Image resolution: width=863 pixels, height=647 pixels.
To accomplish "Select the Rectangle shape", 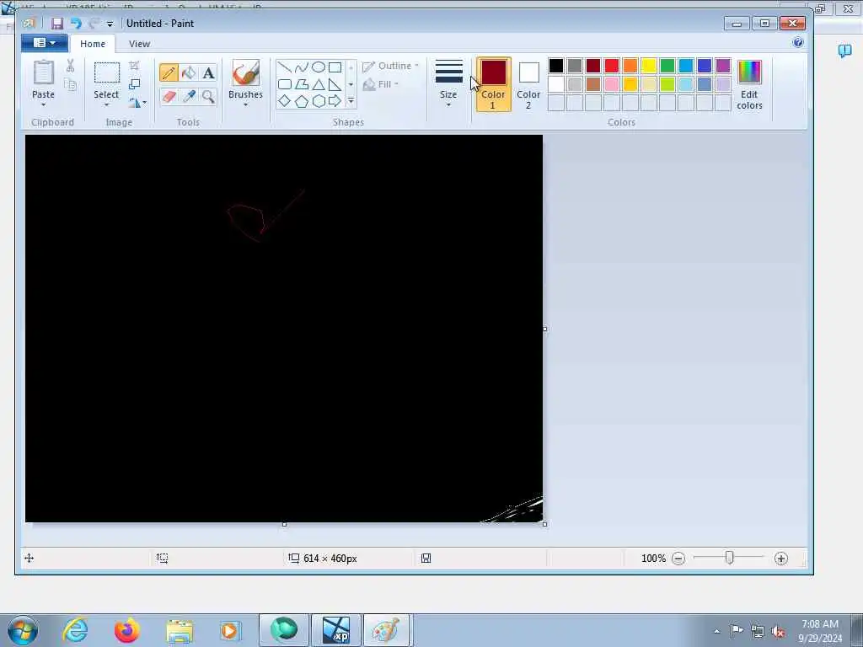I will [x=335, y=67].
